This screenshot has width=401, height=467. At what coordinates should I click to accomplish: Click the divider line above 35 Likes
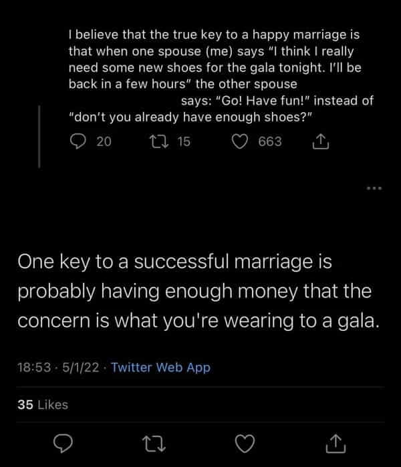click(200, 386)
